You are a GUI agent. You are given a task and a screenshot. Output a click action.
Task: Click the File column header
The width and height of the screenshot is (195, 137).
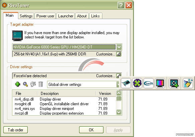(x=25, y=94)
